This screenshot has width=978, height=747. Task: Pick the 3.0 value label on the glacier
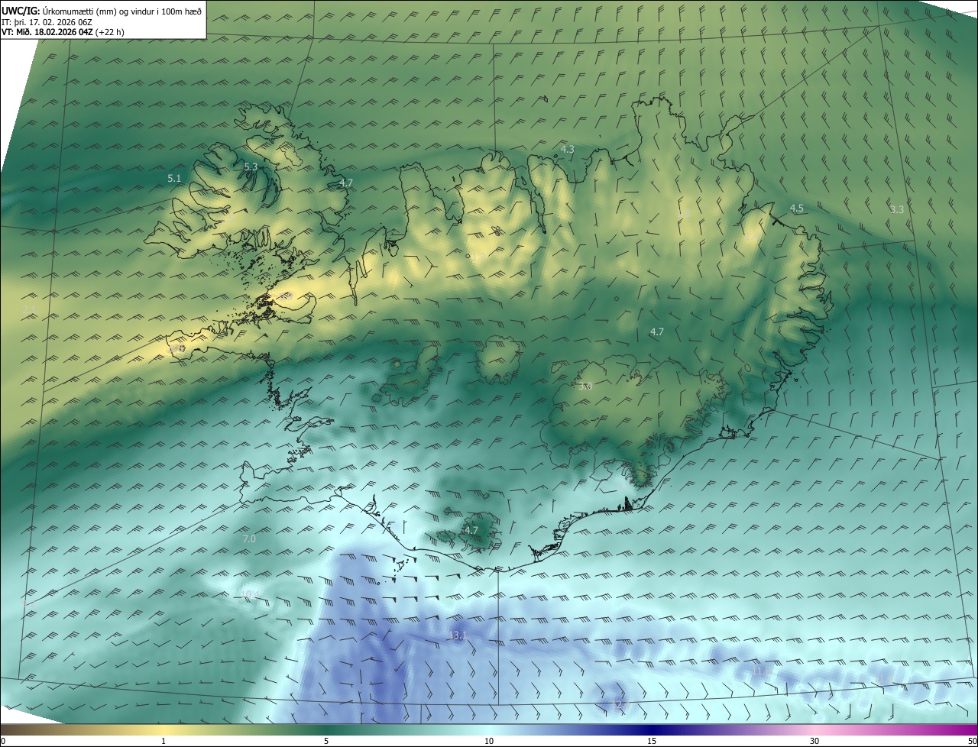point(585,386)
